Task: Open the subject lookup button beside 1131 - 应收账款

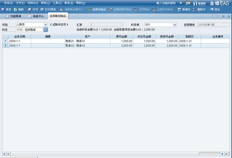Action: (46, 30)
